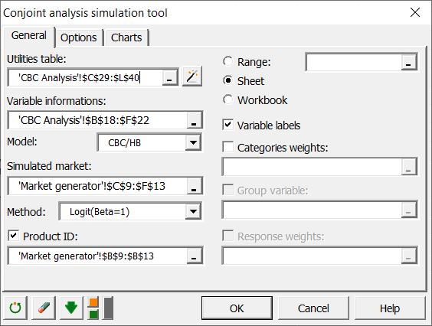
Task: Select the Workbook radio button
Action: pyautogui.click(x=228, y=99)
